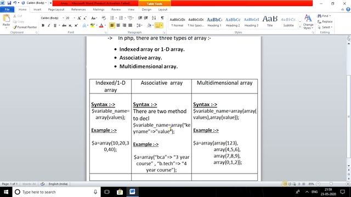
Task: Apply the Subtitle style
Action: (288, 22)
